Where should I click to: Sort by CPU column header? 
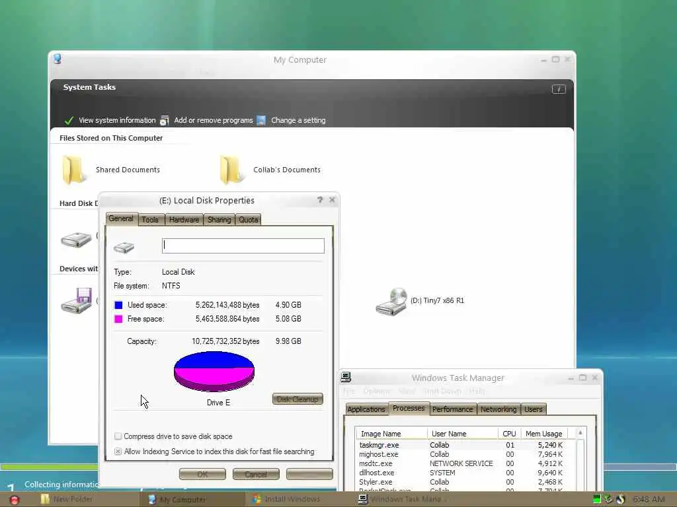510,433
